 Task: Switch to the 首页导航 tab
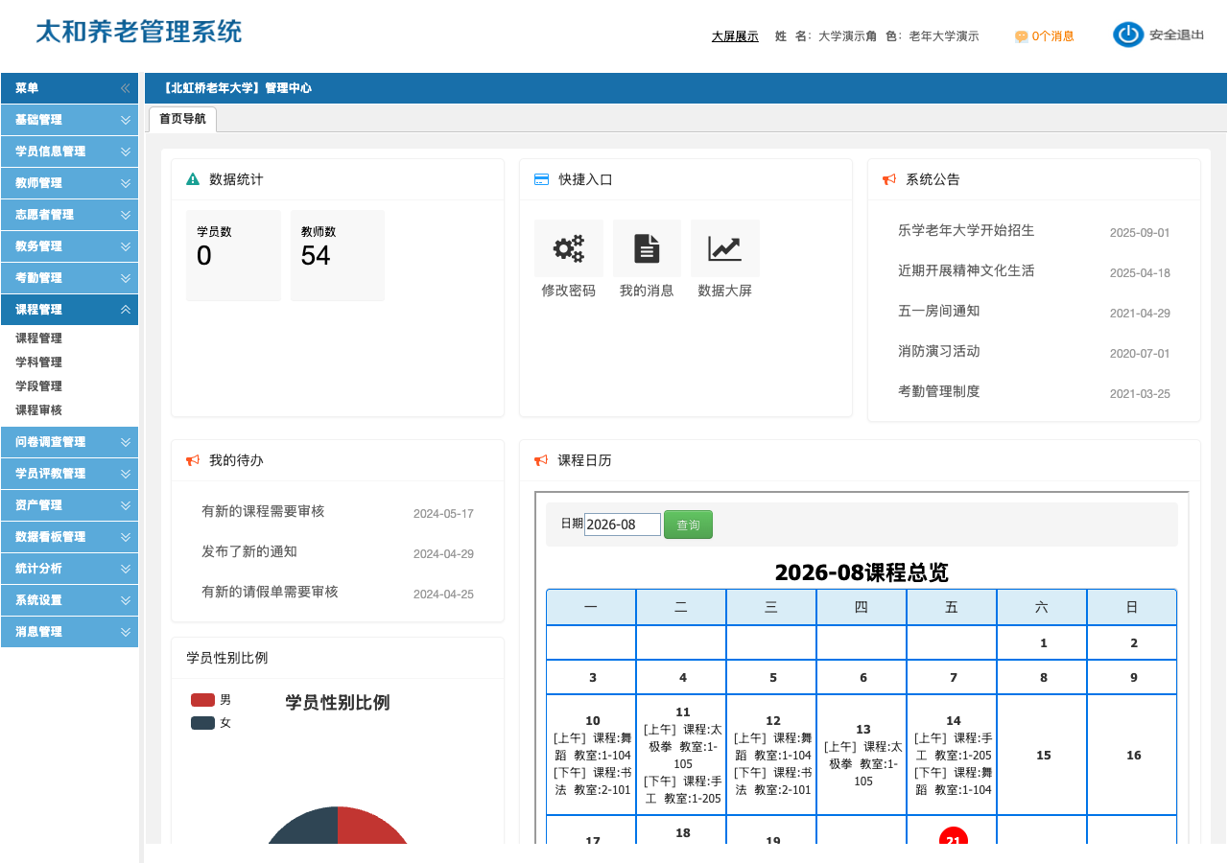(x=182, y=119)
